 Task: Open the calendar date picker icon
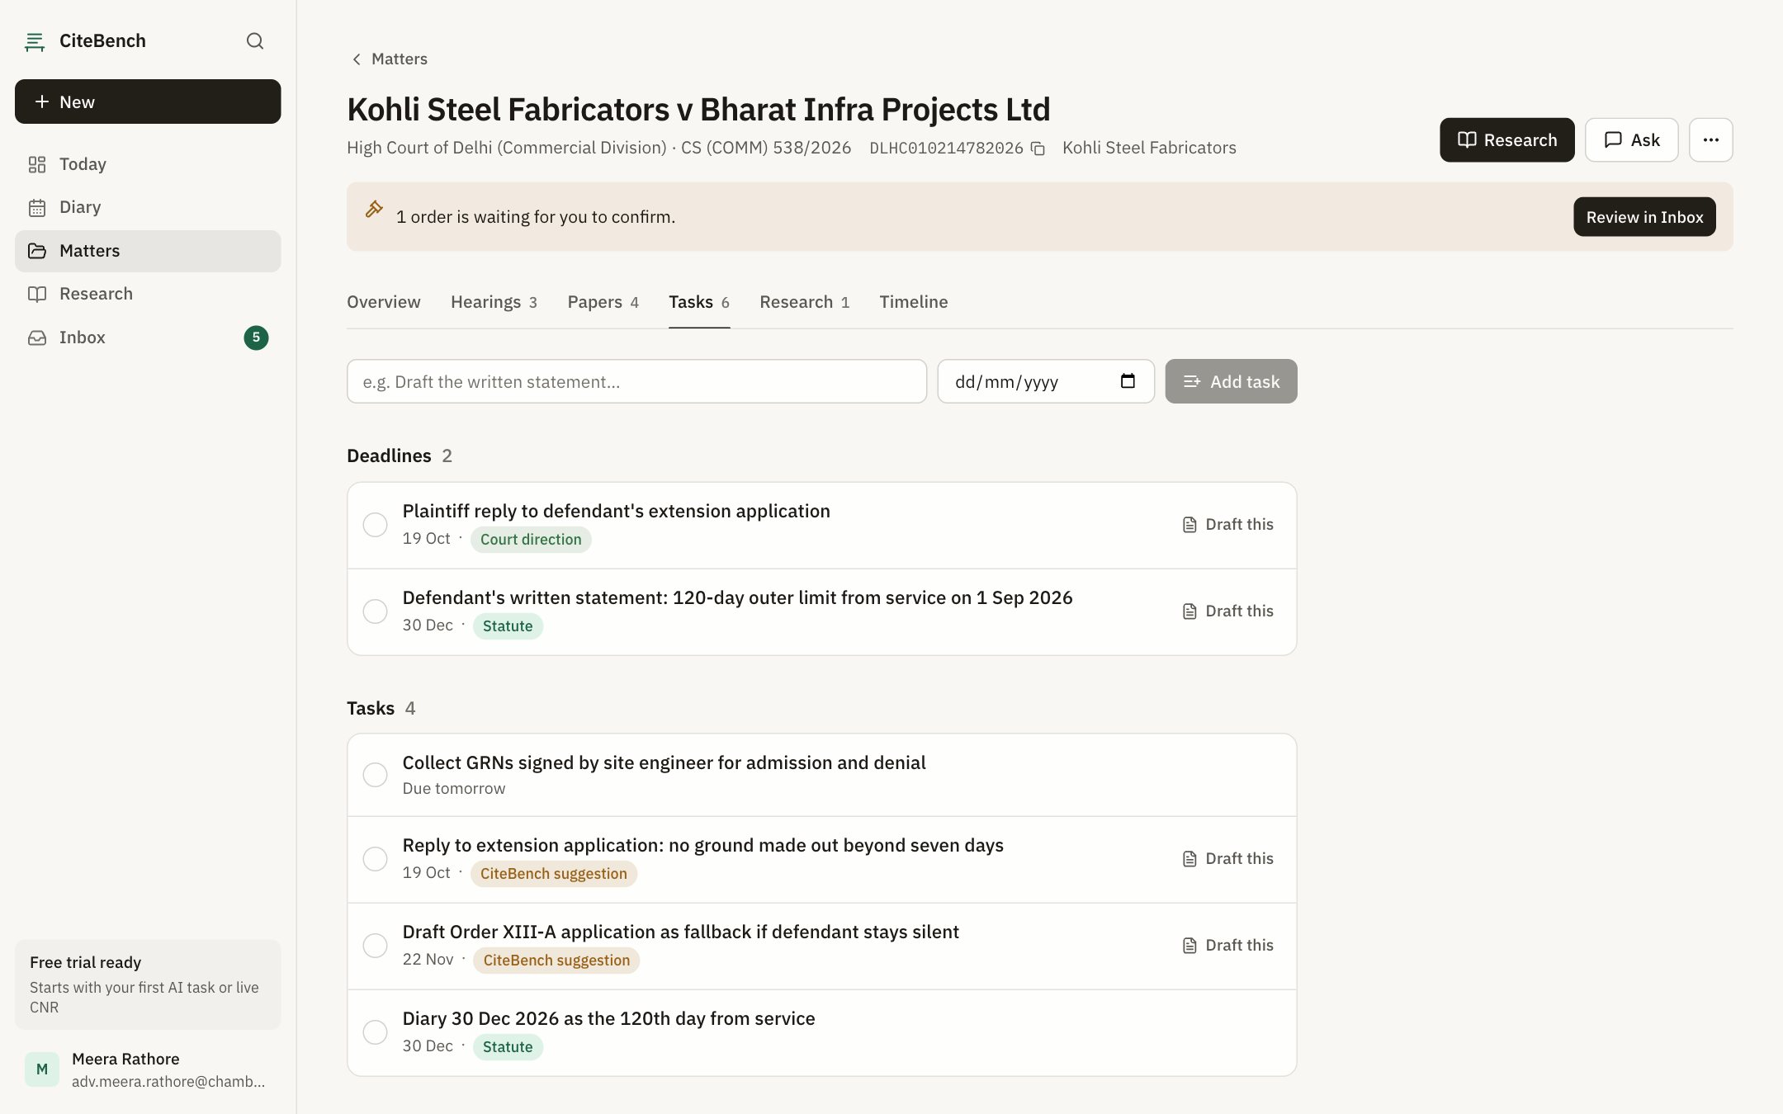pyautogui.click(x=1128, y=381)
